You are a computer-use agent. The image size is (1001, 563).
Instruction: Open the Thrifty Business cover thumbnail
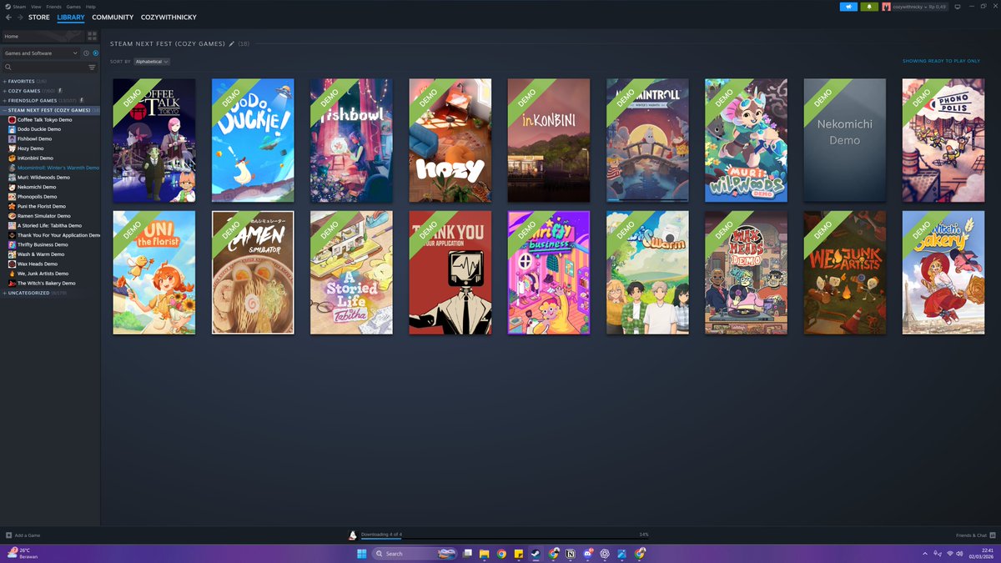click(549, 272)
